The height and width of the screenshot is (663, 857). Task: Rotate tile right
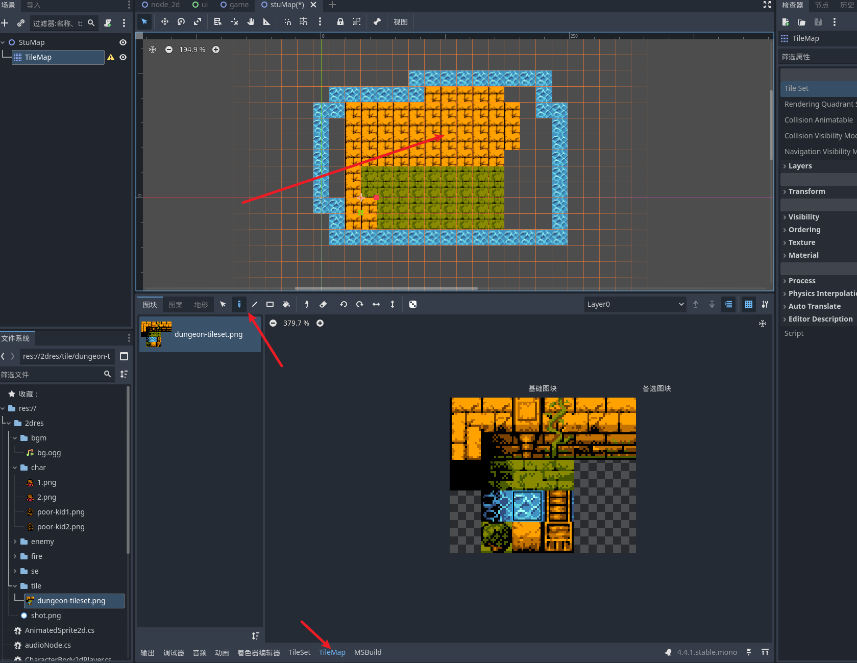click(360, 304)
